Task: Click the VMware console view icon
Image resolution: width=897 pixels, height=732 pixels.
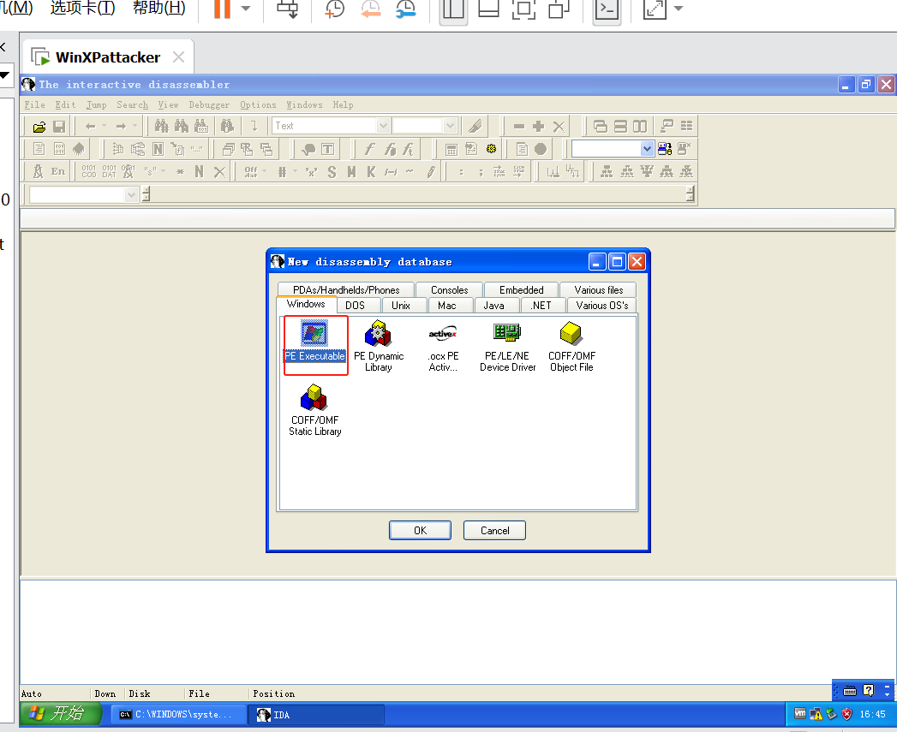Action: pyautogui.click(x=607, y=9)
